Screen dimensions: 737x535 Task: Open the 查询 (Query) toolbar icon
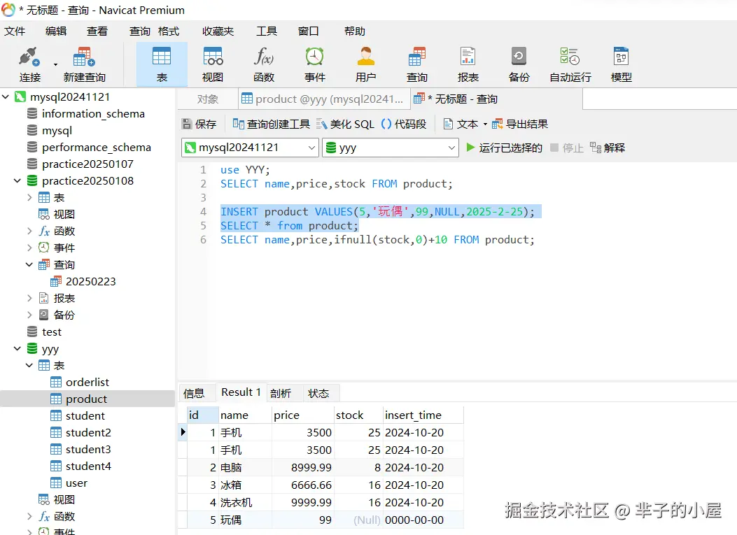click(x=417, y=65)
